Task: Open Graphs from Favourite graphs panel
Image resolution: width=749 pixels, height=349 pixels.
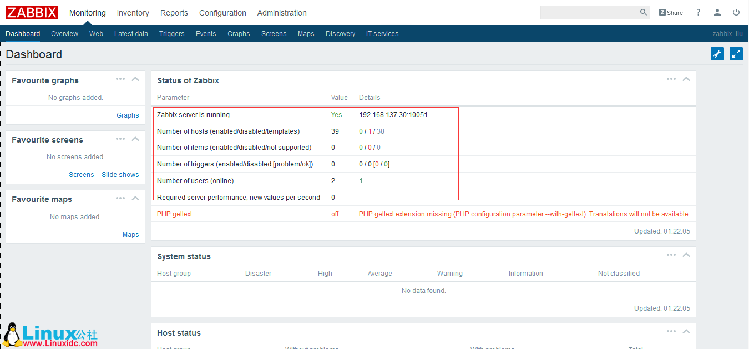Action: coord(128,115)
